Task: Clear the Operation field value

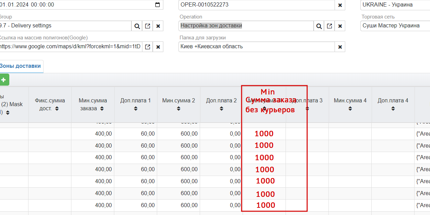Action: coord(340,26)
